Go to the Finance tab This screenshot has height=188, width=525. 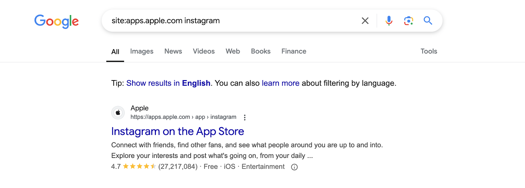(x=294, y=51)
